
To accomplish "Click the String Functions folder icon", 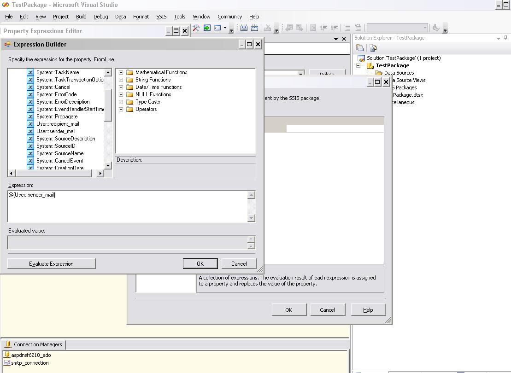I will click(x=130, y=80).
